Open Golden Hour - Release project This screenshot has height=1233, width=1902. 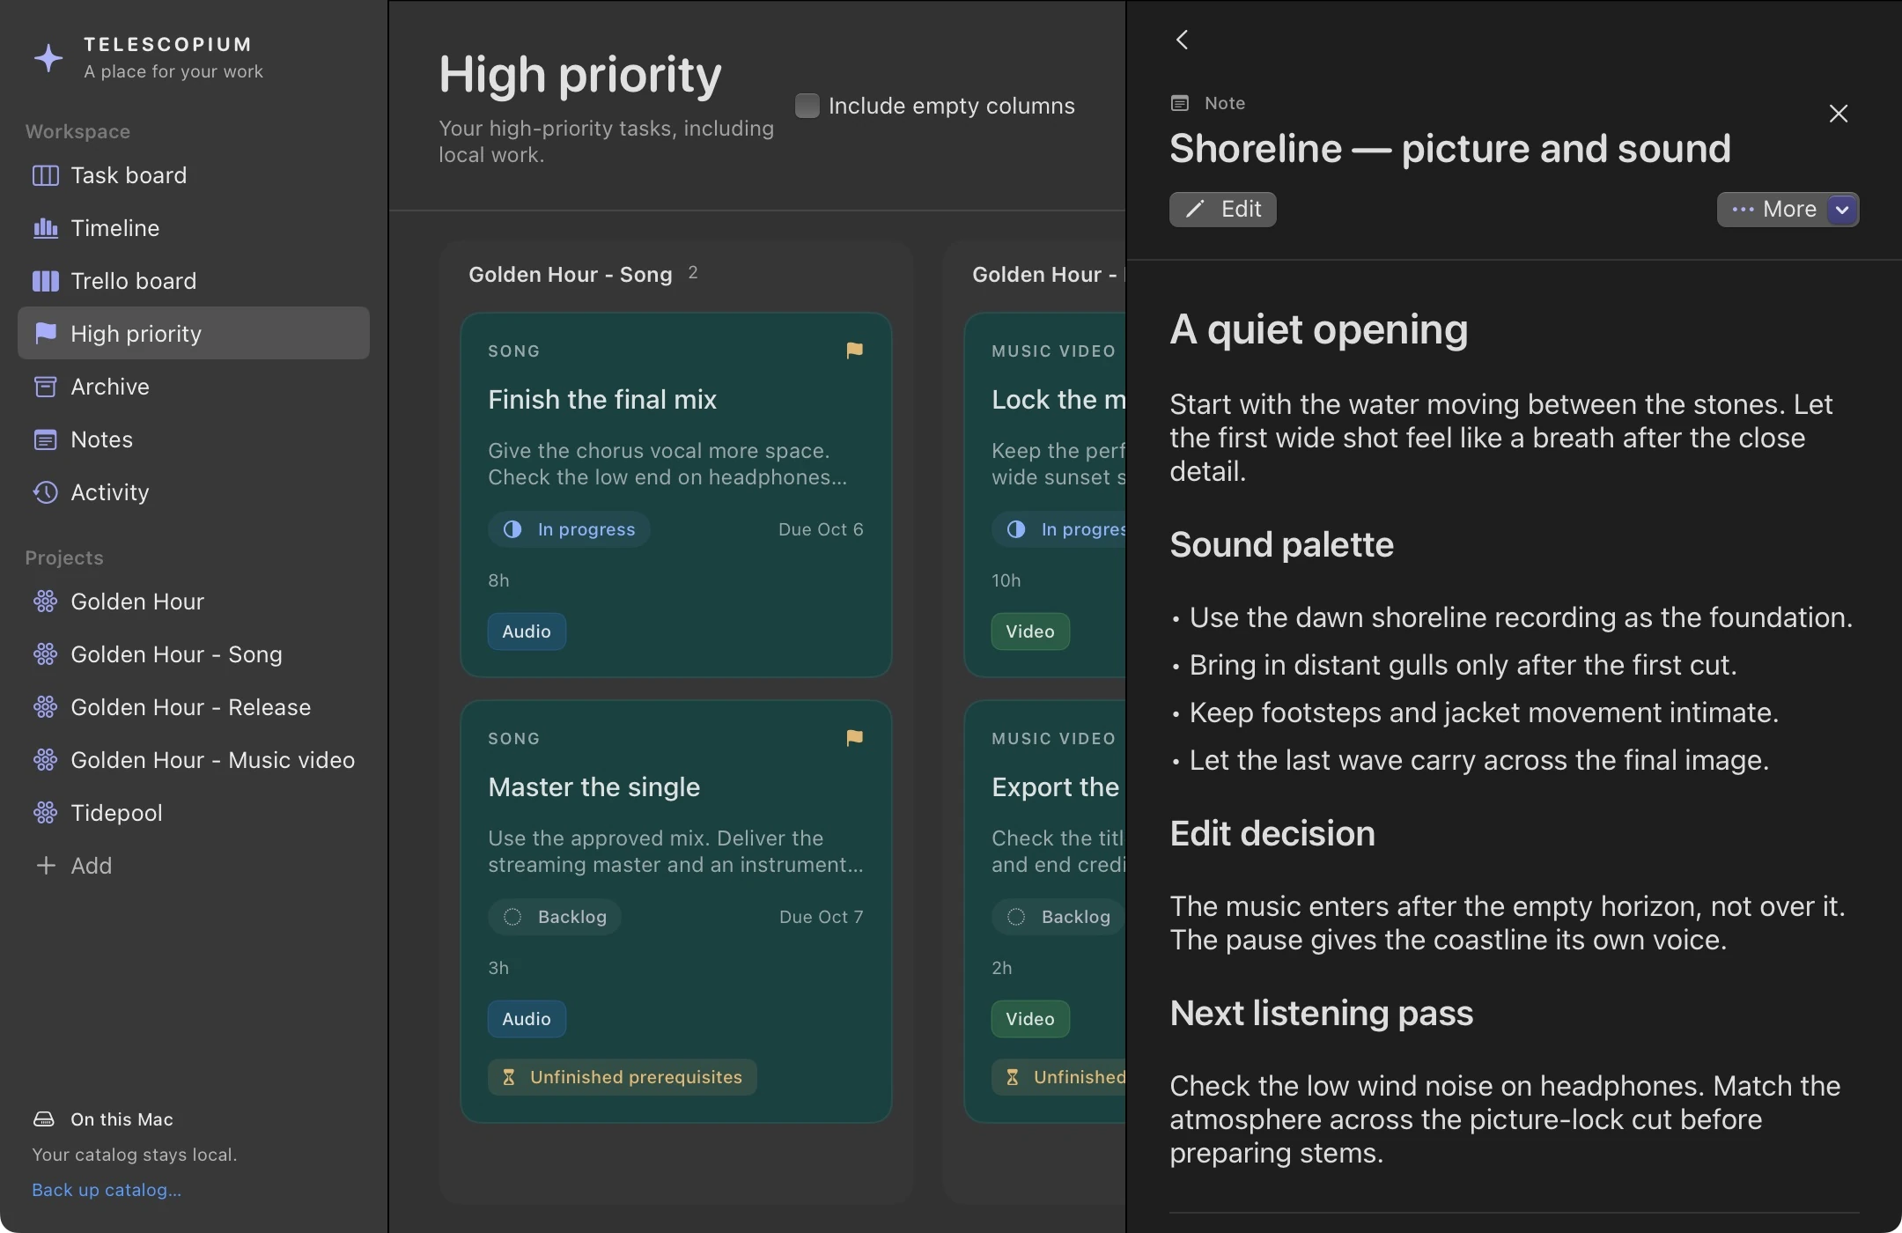(x=194, y=707)
